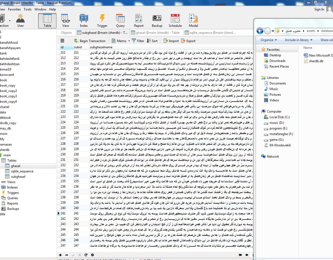Open the Schedule tool

coord(175,21)
